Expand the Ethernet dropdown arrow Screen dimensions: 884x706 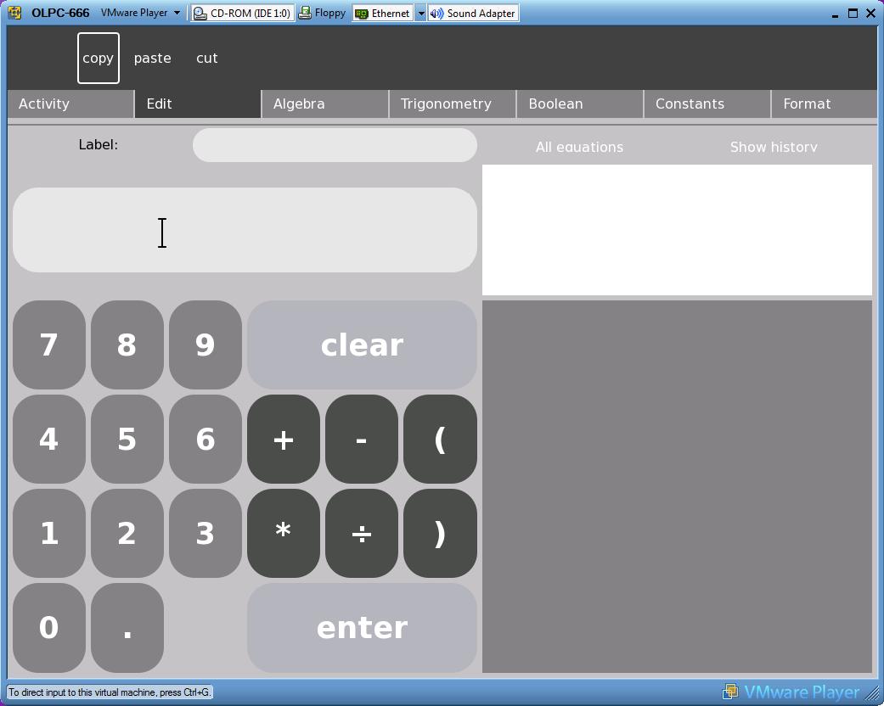click(x=420, y=14)
